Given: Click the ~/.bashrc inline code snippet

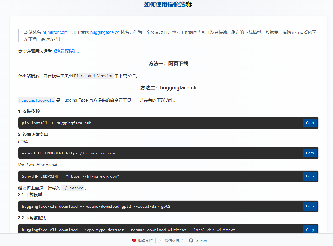Looking at the screenshot, I should pos(73,188).
